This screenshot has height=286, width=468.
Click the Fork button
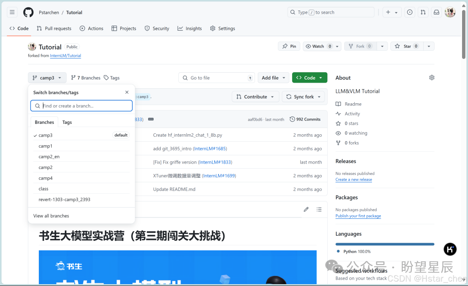click(360, 46)
